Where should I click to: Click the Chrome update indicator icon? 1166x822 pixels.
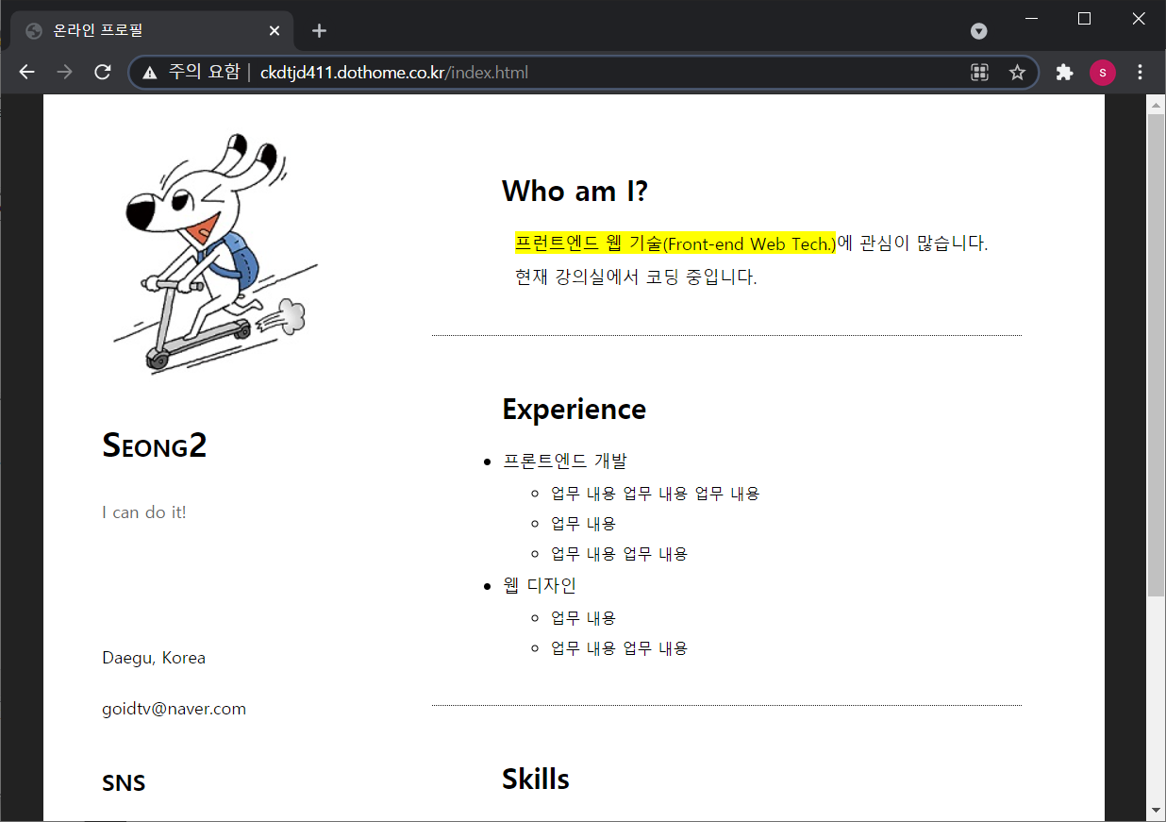pyautogui.click(x=978, y=30)
